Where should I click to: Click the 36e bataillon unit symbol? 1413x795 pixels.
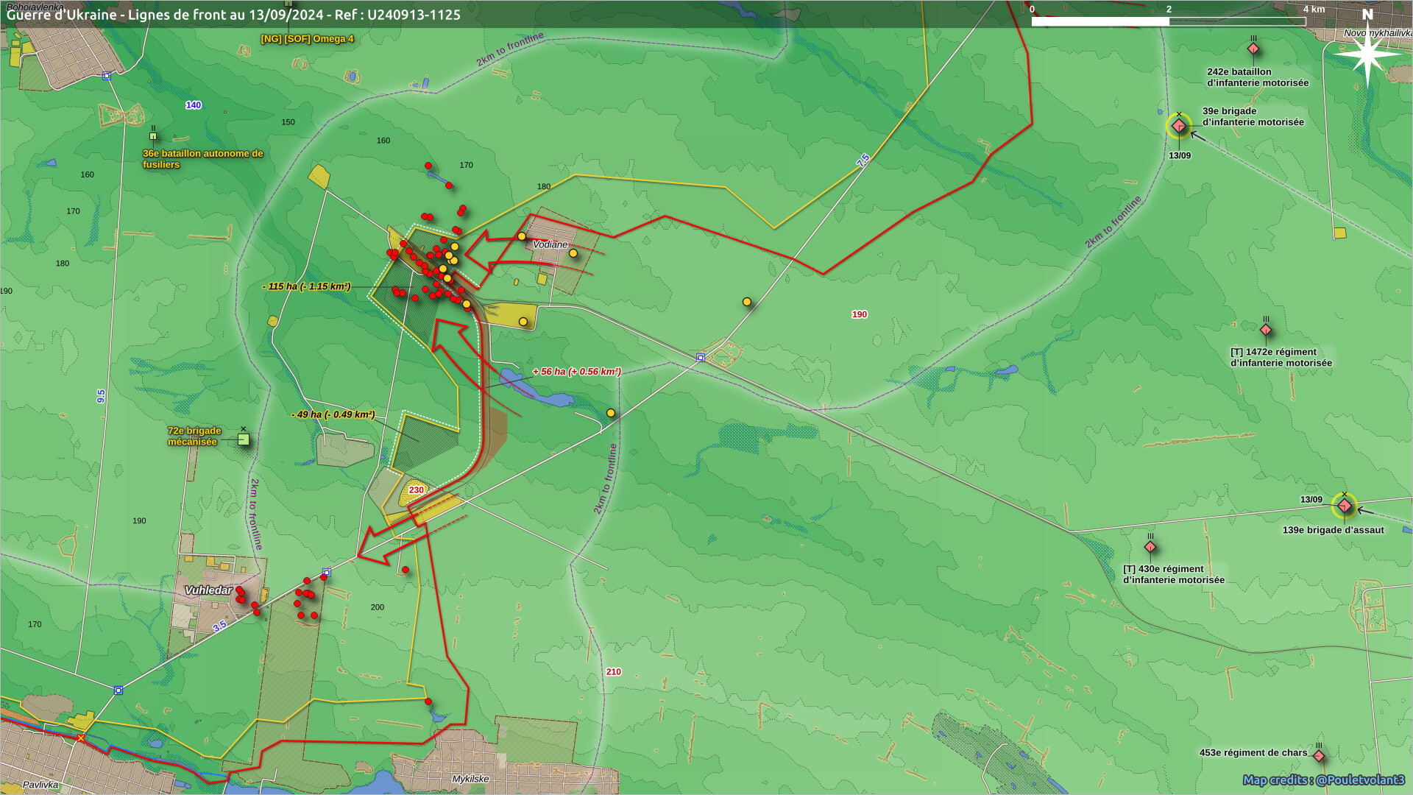pyautogui.click(x=153, y=136)
